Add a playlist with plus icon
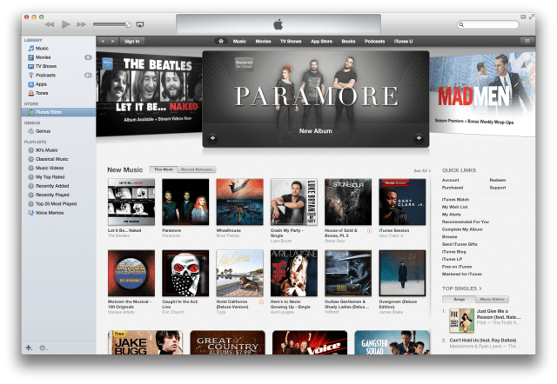The height and width of the screenshot is (384, 557). click(29, 348)
